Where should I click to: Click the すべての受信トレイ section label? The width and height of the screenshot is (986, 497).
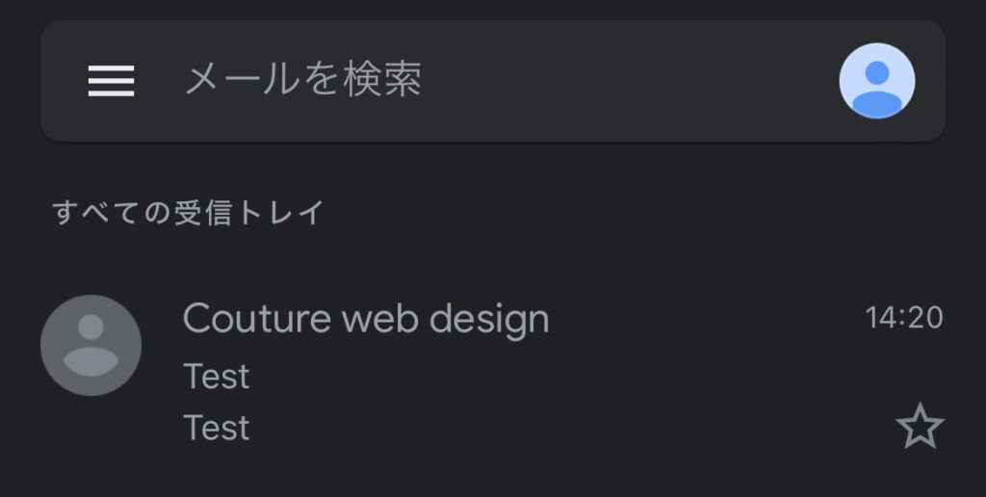188,212
